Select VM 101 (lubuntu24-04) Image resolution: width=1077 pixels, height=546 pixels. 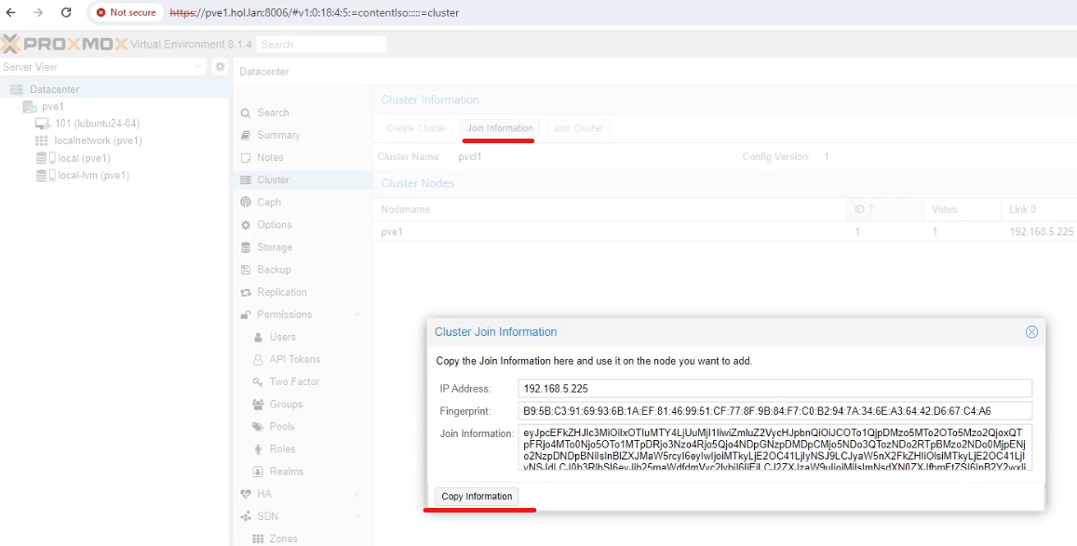pyautogui.click(x=97, y=124)
